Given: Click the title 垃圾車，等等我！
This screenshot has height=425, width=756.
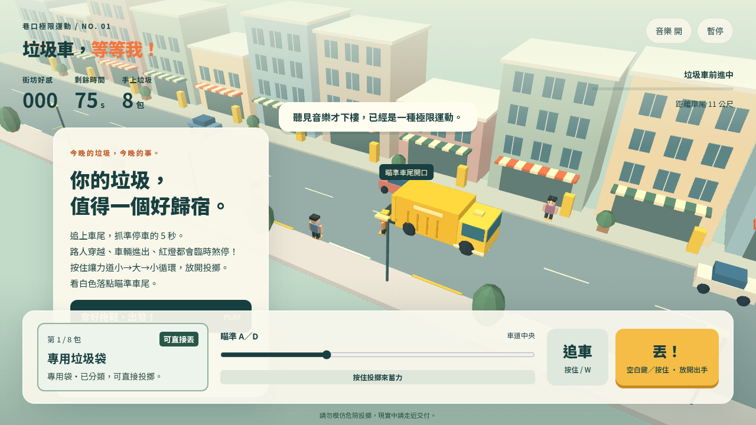Looking at the screenshot, I should coord(90,50).
